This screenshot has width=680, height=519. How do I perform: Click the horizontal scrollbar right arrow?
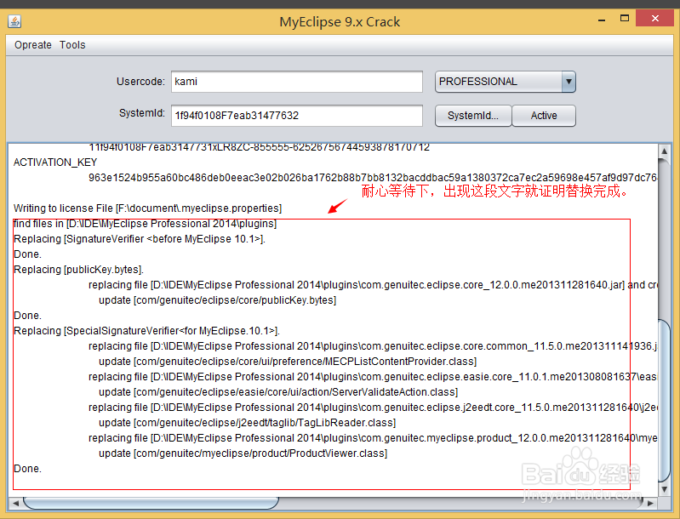pos(650,503)
